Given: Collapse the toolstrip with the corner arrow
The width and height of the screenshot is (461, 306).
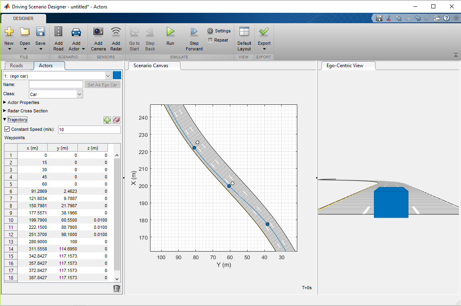Looking at the screenshot, I should [x=456, y=55].
